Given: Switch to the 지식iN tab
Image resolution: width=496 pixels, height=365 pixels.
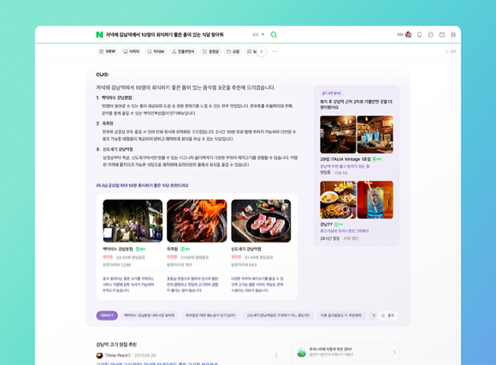Looking at the screenshot, I should [156, 51].
